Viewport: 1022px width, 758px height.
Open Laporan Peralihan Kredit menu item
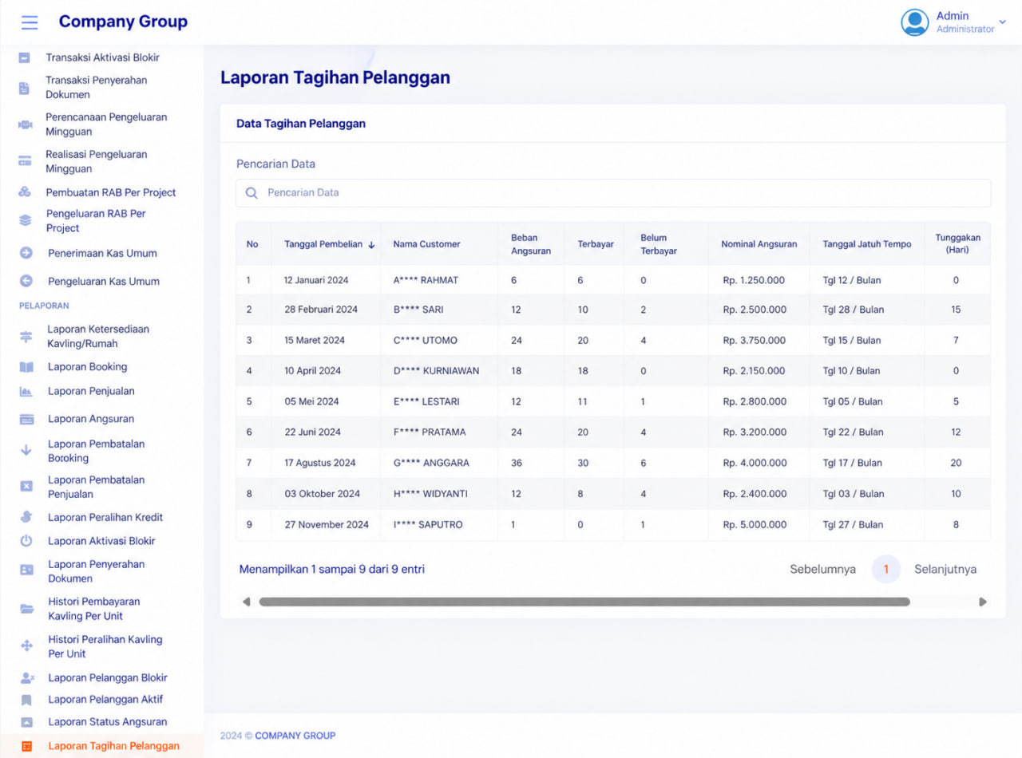105,517
